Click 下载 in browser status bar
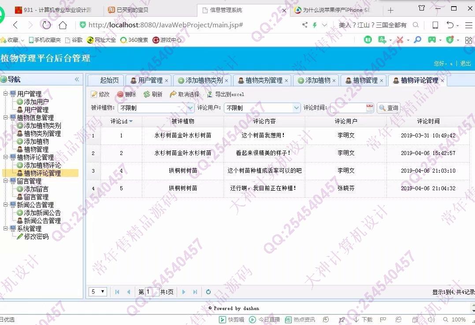Screen dimensions: 475x325 coord(363,320)
